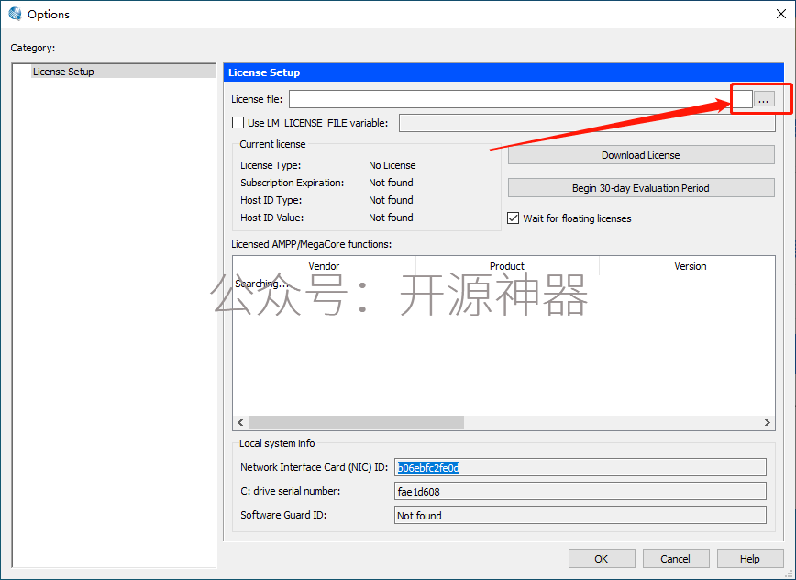Click the Vendor column header

[324, 266]
